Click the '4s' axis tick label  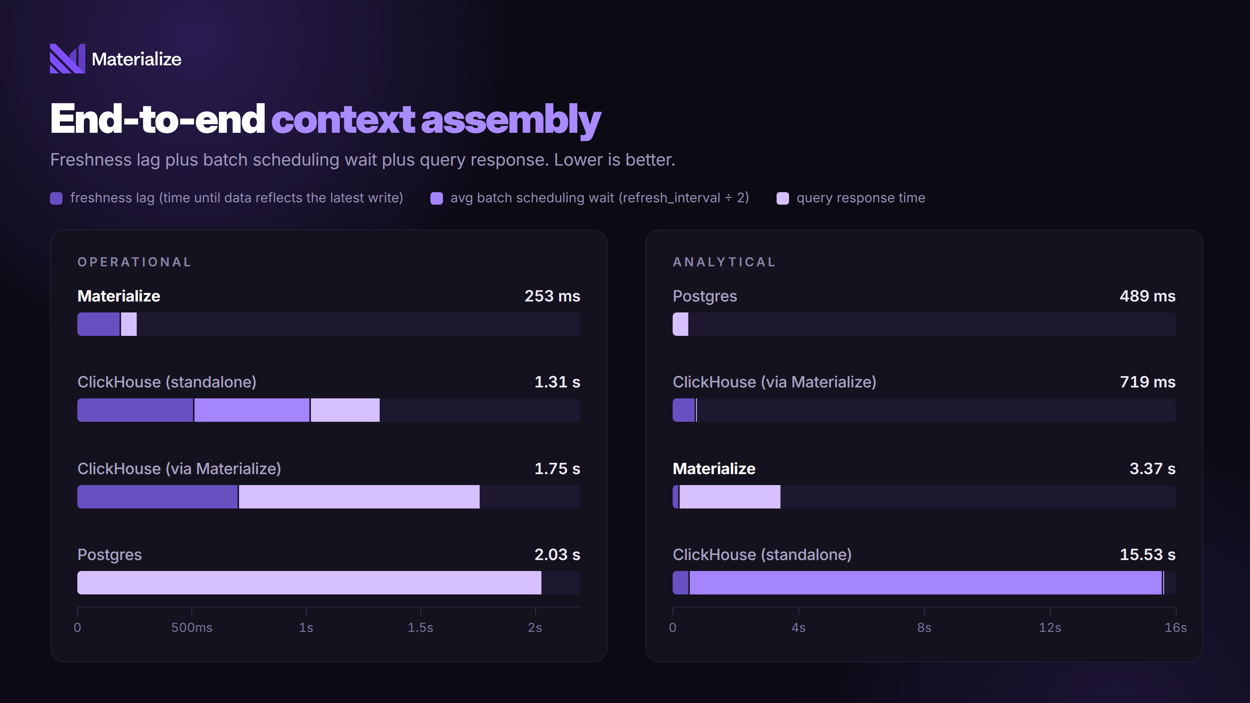coord(798,628)
